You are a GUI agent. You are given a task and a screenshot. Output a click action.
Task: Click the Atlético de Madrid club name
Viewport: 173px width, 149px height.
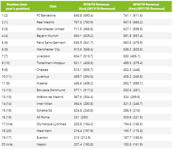pos(50,97)
